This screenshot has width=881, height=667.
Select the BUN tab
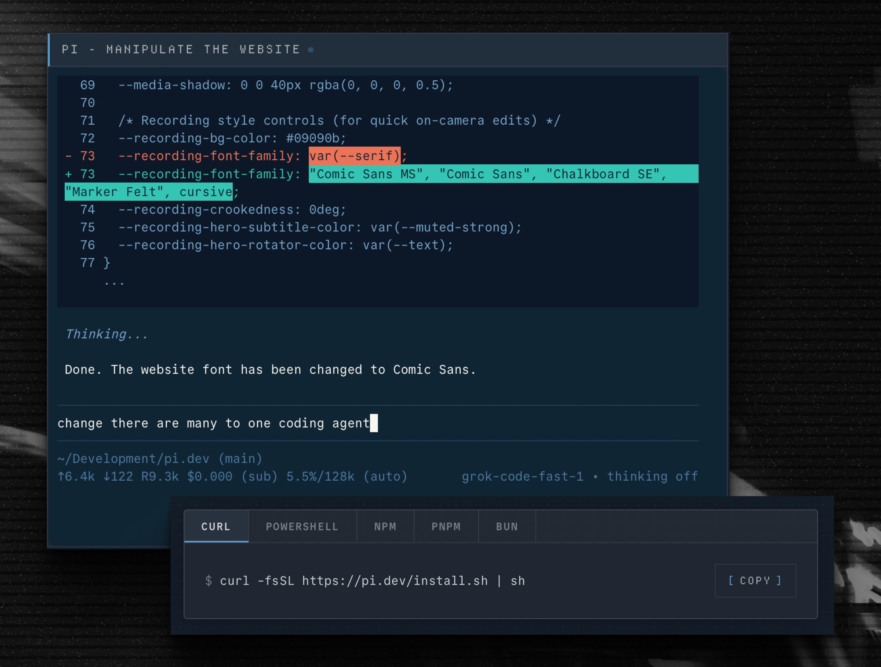507,526
